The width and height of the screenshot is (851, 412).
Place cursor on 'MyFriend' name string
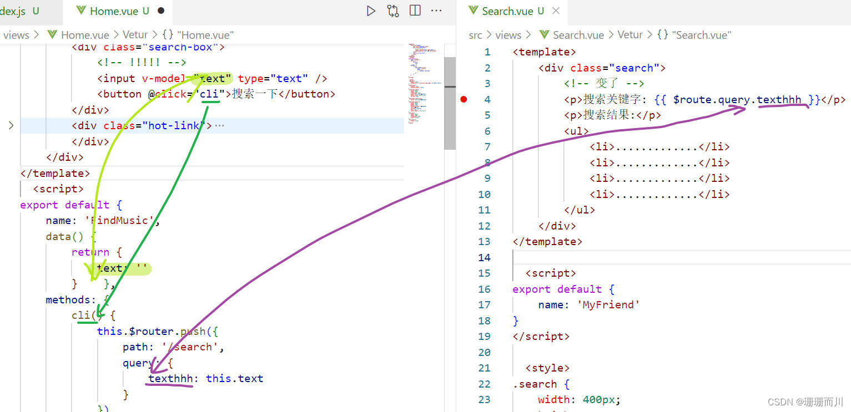coord(608,304)
